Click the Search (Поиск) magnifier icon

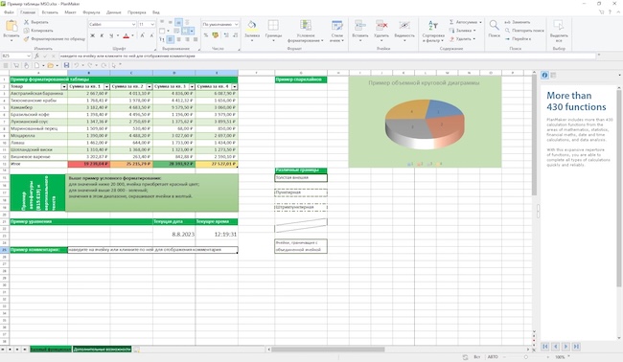point(494,26)
